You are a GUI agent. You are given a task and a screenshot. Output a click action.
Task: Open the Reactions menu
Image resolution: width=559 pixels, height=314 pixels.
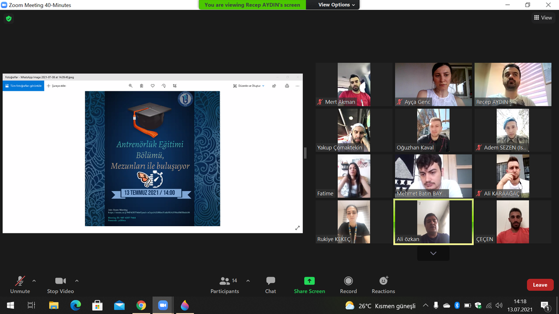point(383,285)
